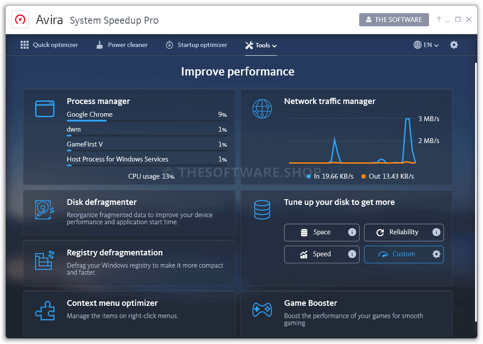Click the Process manager window icon
Screen dimensions: 483x344
coord(45,109)
